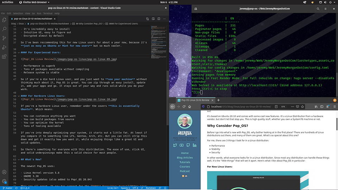Click the 'Tutorials' sidebar link
The width and height of the screenshot is (338, 190).
pyautogui.click(x=185, y=162)
